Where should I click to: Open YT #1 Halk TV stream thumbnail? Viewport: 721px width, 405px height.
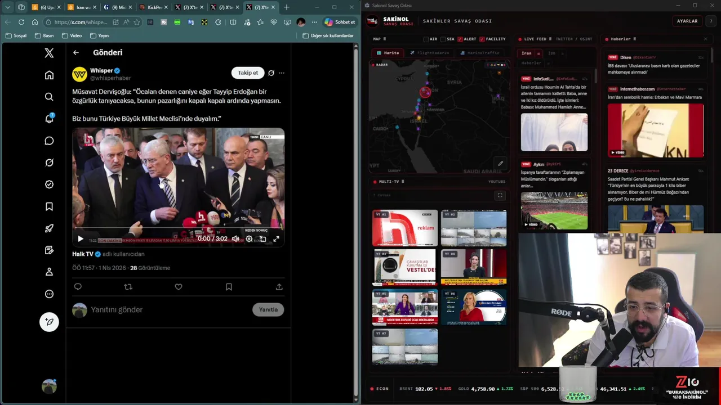coord(404,228)
